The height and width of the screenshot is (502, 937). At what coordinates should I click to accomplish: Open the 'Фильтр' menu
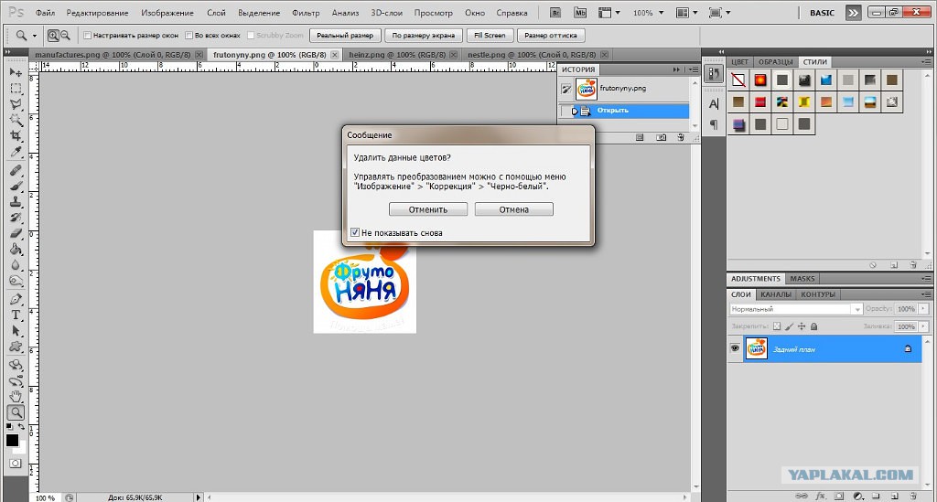click(306, 13)
